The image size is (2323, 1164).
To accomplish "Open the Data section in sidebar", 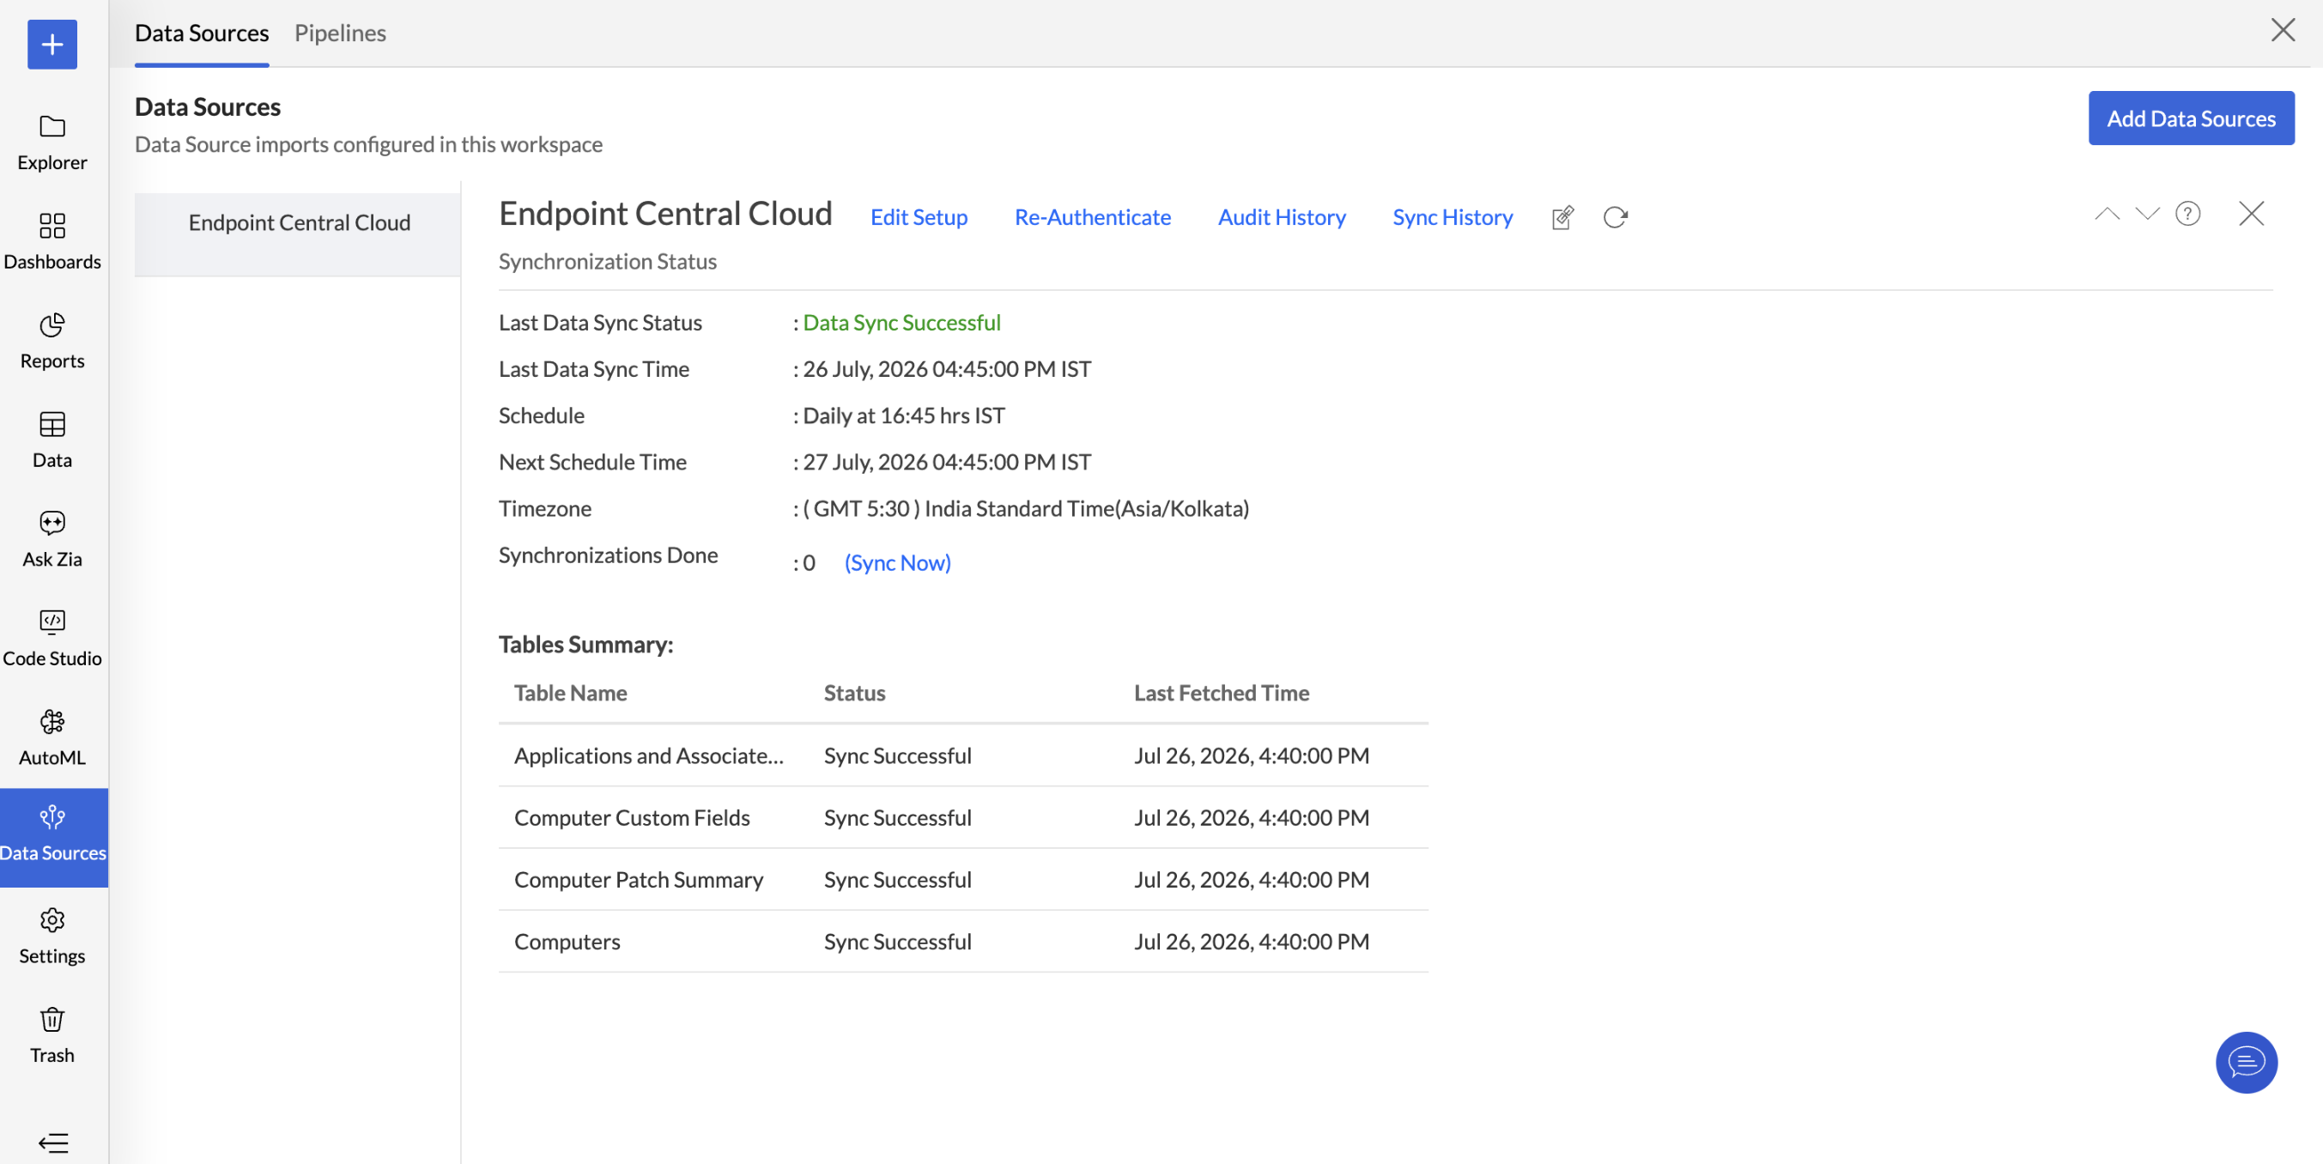I will [52, 440].
